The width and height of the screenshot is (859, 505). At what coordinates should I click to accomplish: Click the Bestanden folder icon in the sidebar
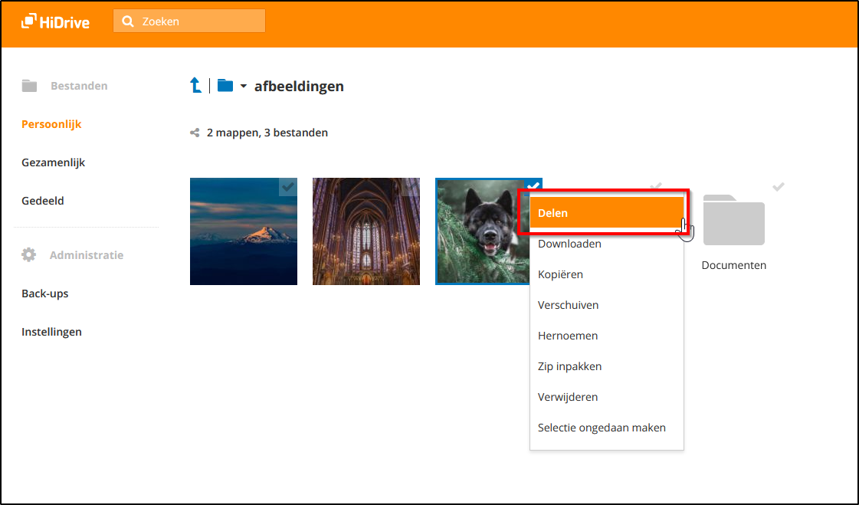(x=29, y=86)
